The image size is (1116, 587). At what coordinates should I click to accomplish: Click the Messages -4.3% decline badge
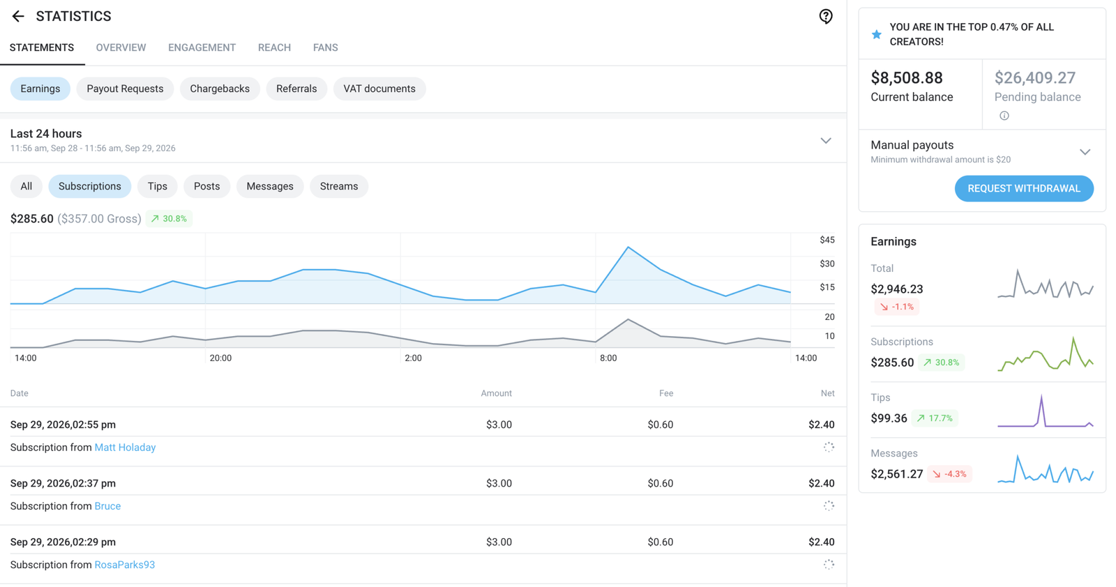coord(950,474)
